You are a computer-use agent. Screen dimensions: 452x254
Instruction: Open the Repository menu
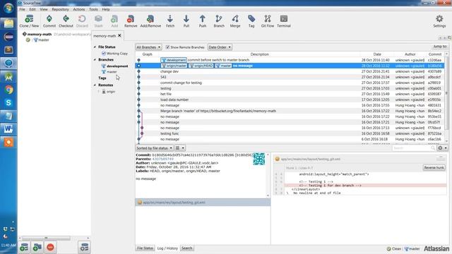click(60, 9)
